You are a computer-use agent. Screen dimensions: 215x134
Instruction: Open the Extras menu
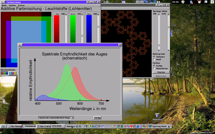[21, 5]
